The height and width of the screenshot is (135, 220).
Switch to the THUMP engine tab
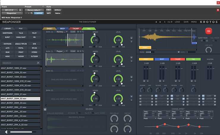tap(76, 28)
